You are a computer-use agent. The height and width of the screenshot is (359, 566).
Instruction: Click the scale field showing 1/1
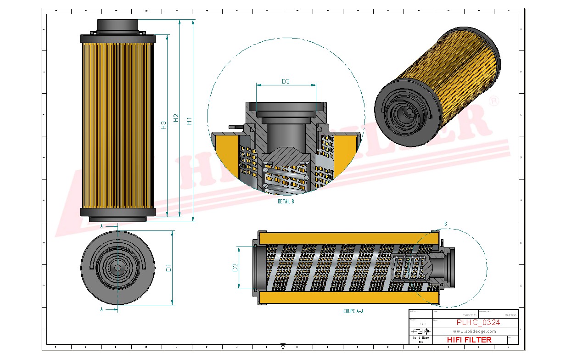pyautogui.click(x=421, y=323)
